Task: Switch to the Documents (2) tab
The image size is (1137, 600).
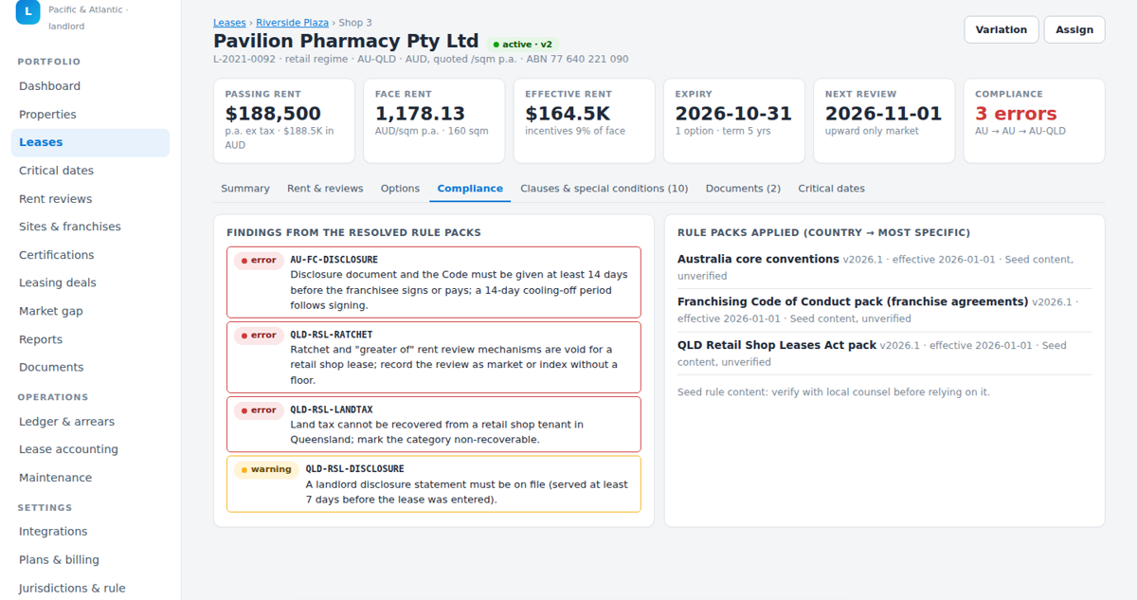Action: [743, 189]
